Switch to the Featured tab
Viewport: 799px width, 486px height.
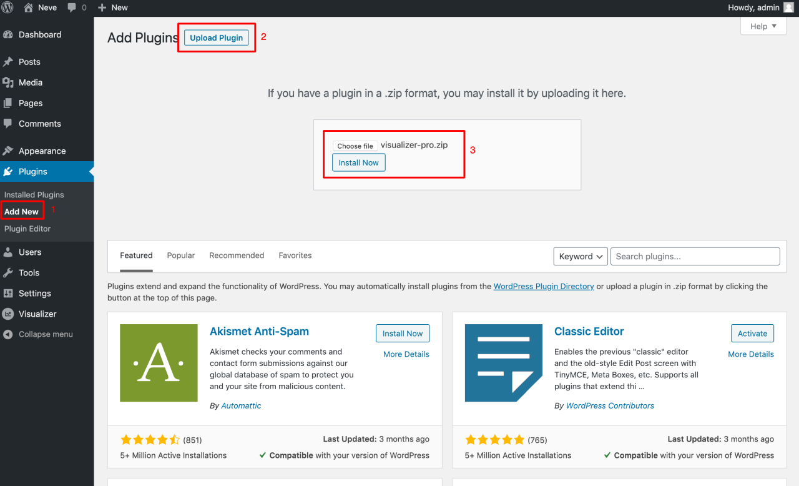(136, 255)
